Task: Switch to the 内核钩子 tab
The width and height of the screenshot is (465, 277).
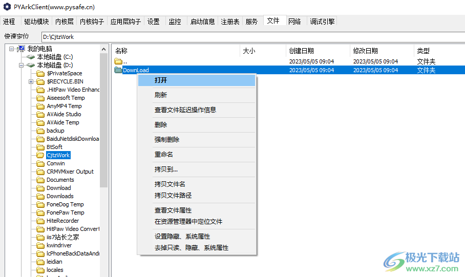Action: [x=92, y=22]
